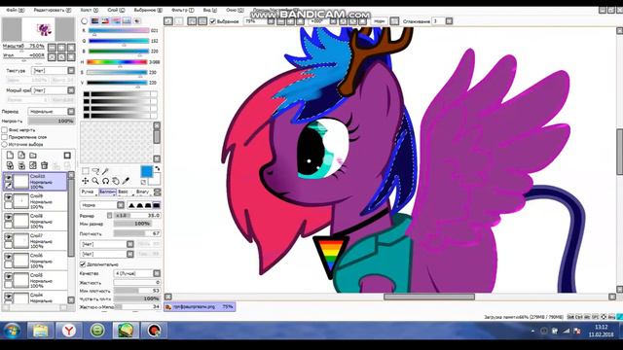The height and width of the screenshot is (350, 623).
Task: Hide layer Слой6 with the eye icon
Action: pos(8,257)
